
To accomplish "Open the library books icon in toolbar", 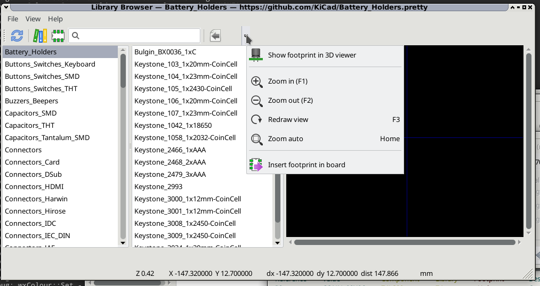I will tap(40, 36).
